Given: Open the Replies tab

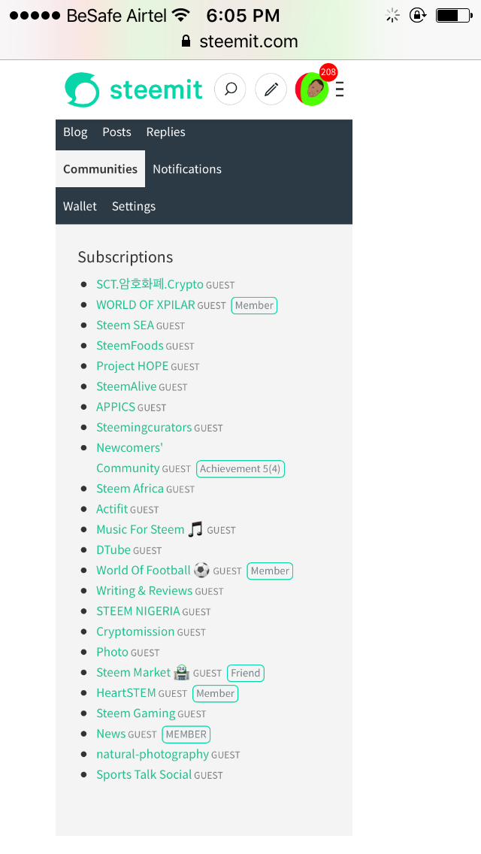Looking at the screenshot, I should point(165,132).
